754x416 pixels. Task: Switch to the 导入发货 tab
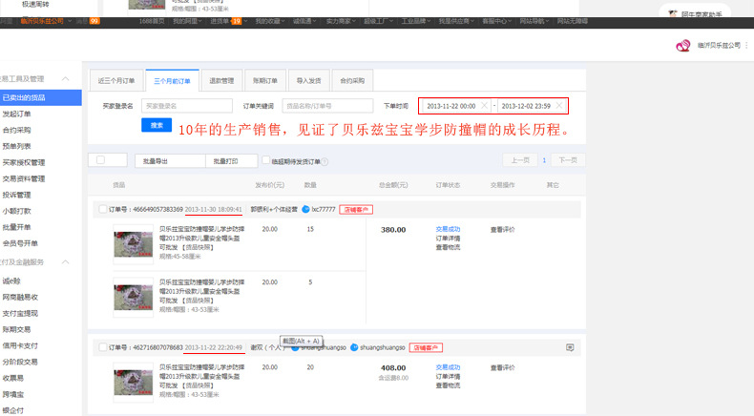pos(308,81)
